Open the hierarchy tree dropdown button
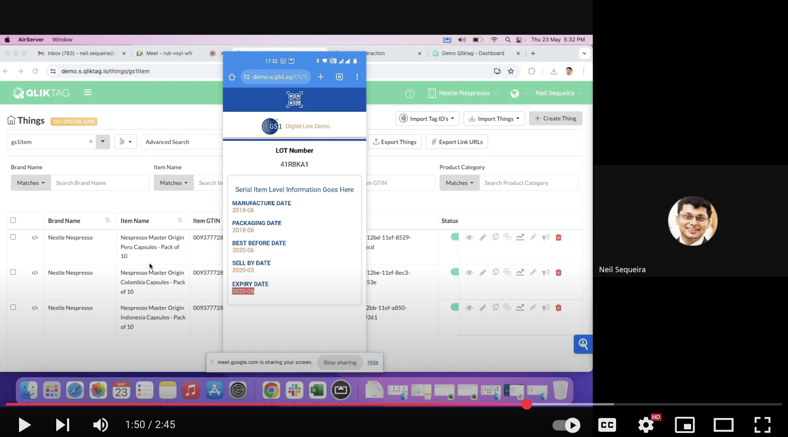 pos(125,142)
